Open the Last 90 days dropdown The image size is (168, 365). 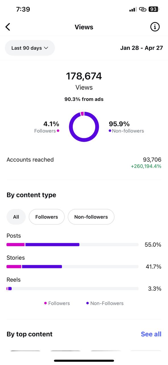(30, 48)
